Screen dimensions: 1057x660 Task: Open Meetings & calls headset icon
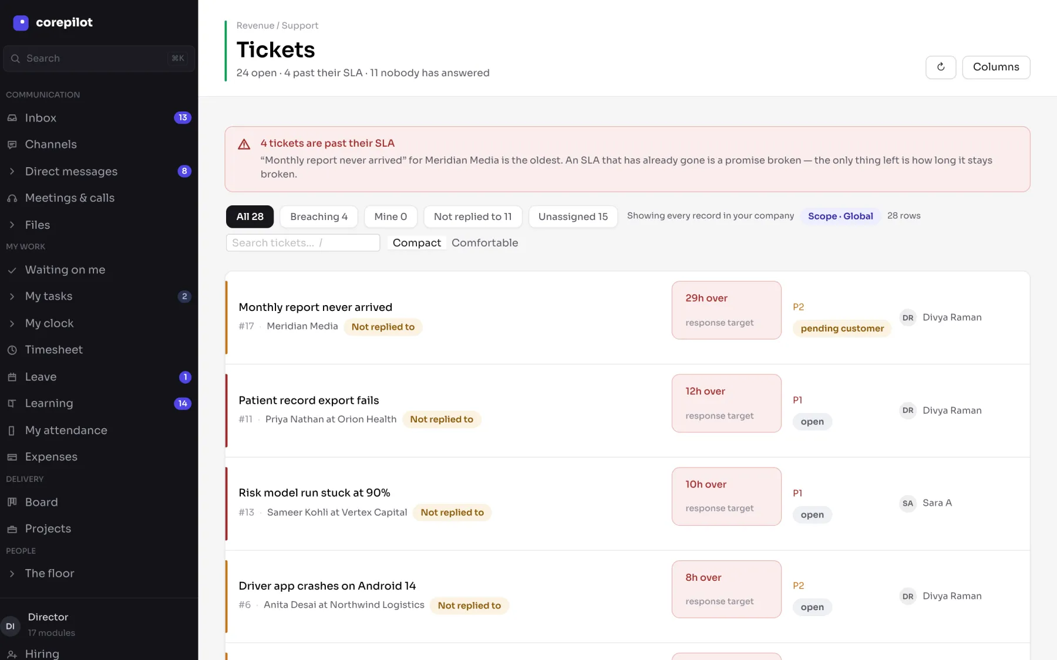pyautogui.click(x=12, y=198)
